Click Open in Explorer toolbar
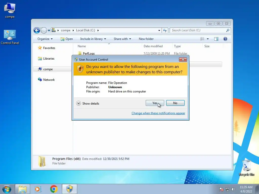The image size is (259, 194). 67,39
